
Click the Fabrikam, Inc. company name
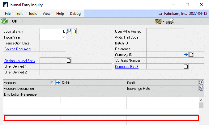pos(175,14)
